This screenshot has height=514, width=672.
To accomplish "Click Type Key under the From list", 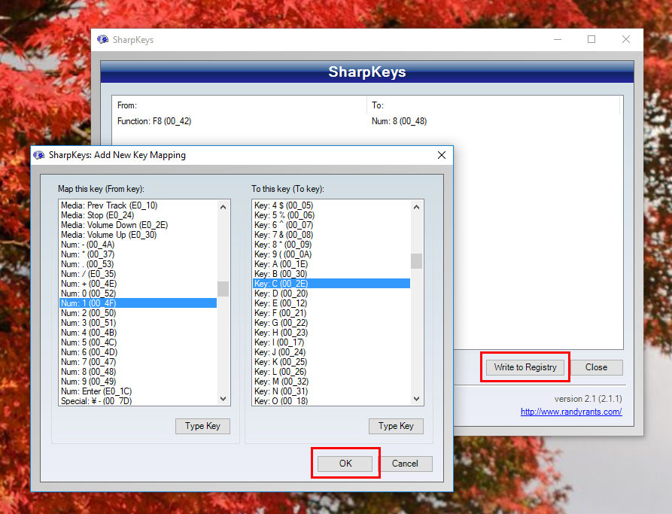I will 202,426.
